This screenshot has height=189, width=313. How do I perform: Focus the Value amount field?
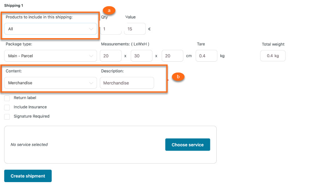tap(135, 29)
